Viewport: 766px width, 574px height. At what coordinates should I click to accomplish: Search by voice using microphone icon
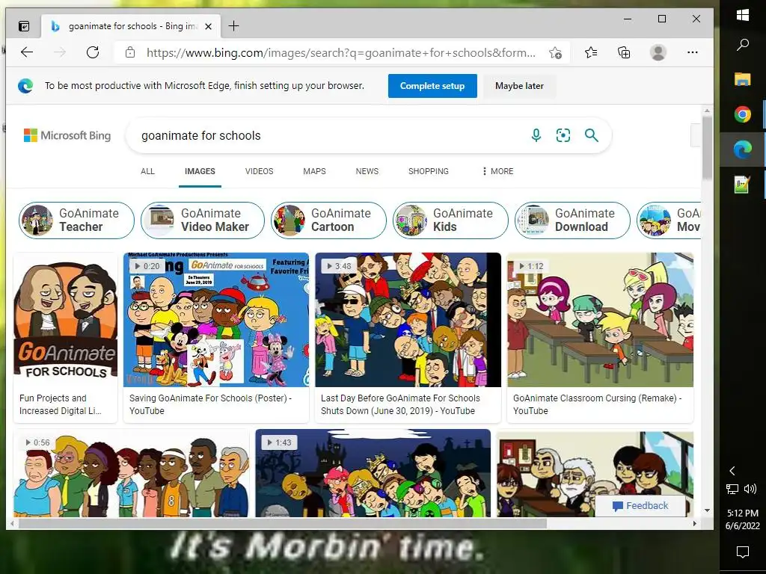(536, 135)
